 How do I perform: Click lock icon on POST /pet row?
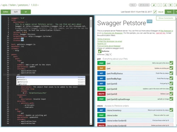pyautogui.click(x=171, y=63)
